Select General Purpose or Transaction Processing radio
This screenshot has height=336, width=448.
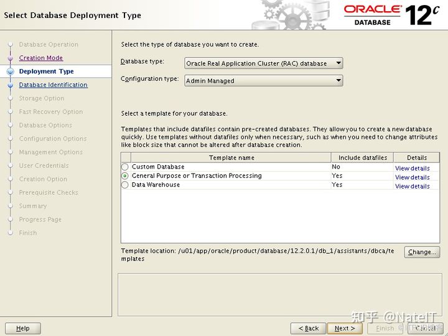(x=125, y=176)
